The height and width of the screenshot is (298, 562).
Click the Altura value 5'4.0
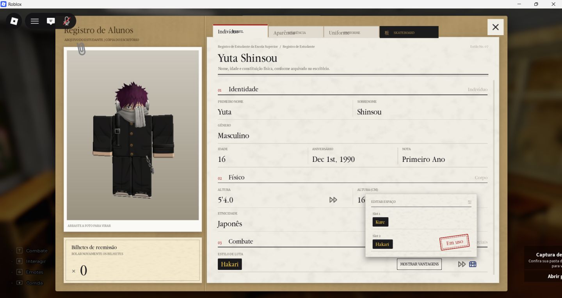point(226,200)
